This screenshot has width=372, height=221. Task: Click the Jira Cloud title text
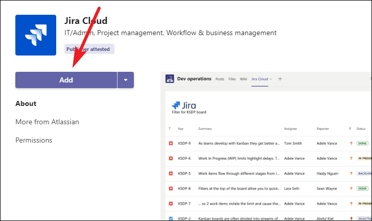86,21
